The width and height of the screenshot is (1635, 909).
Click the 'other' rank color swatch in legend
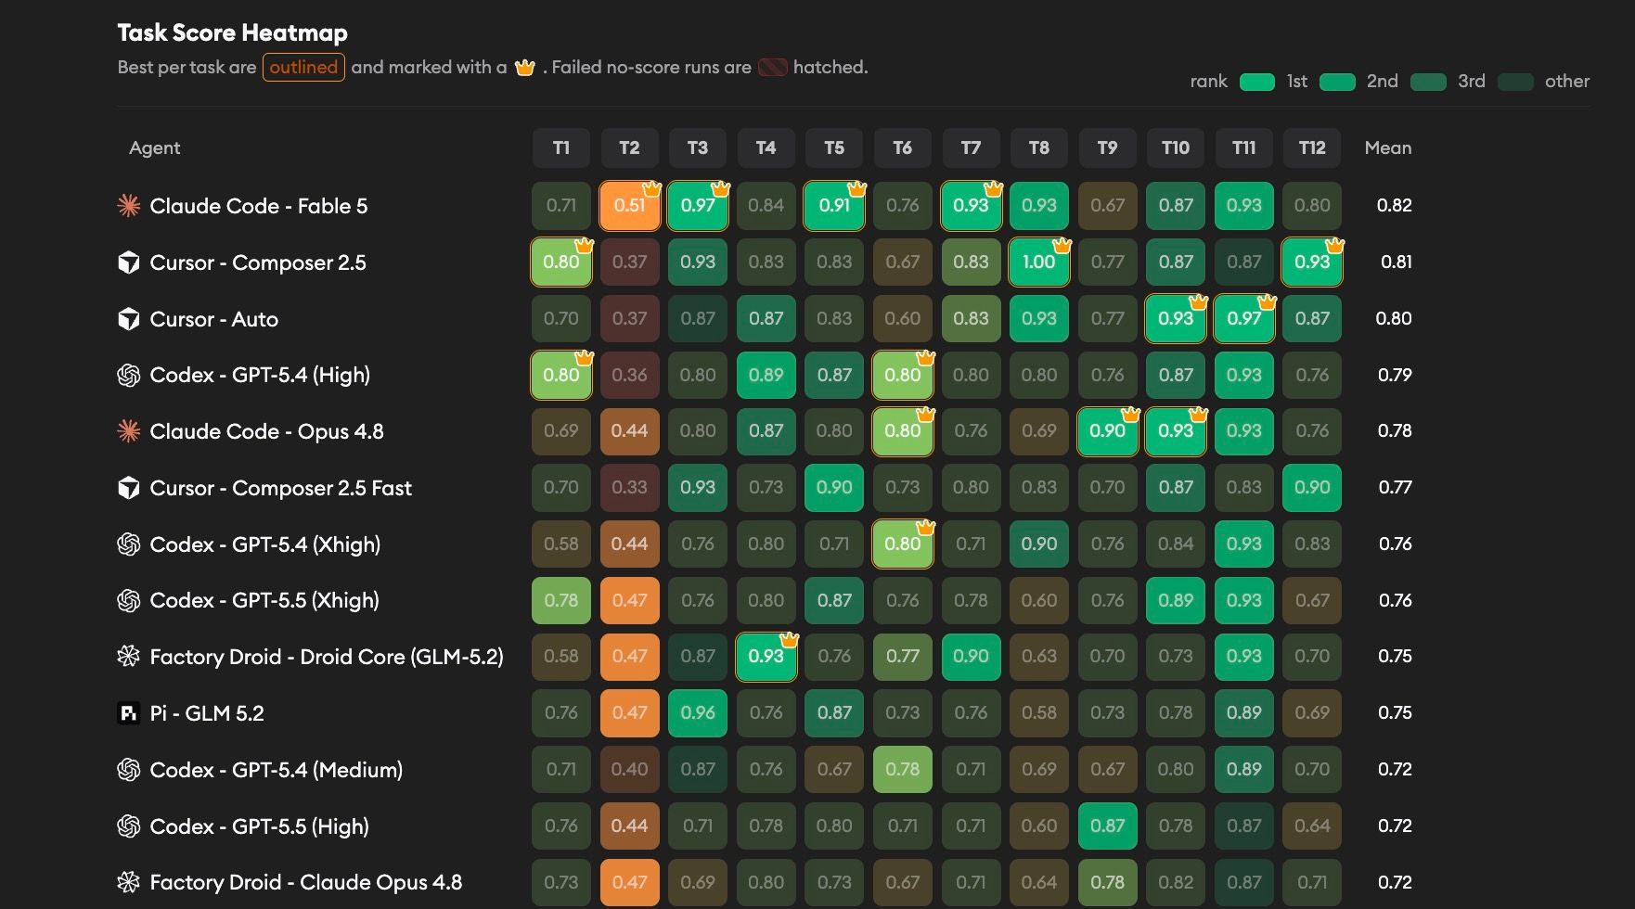tap(1515, 82)
